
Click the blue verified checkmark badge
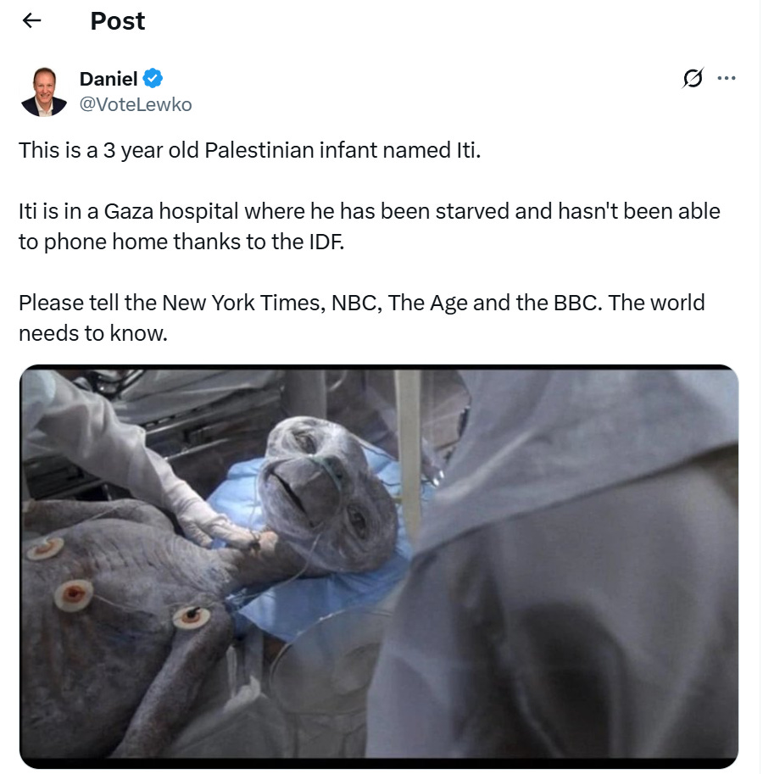(153, 79)
